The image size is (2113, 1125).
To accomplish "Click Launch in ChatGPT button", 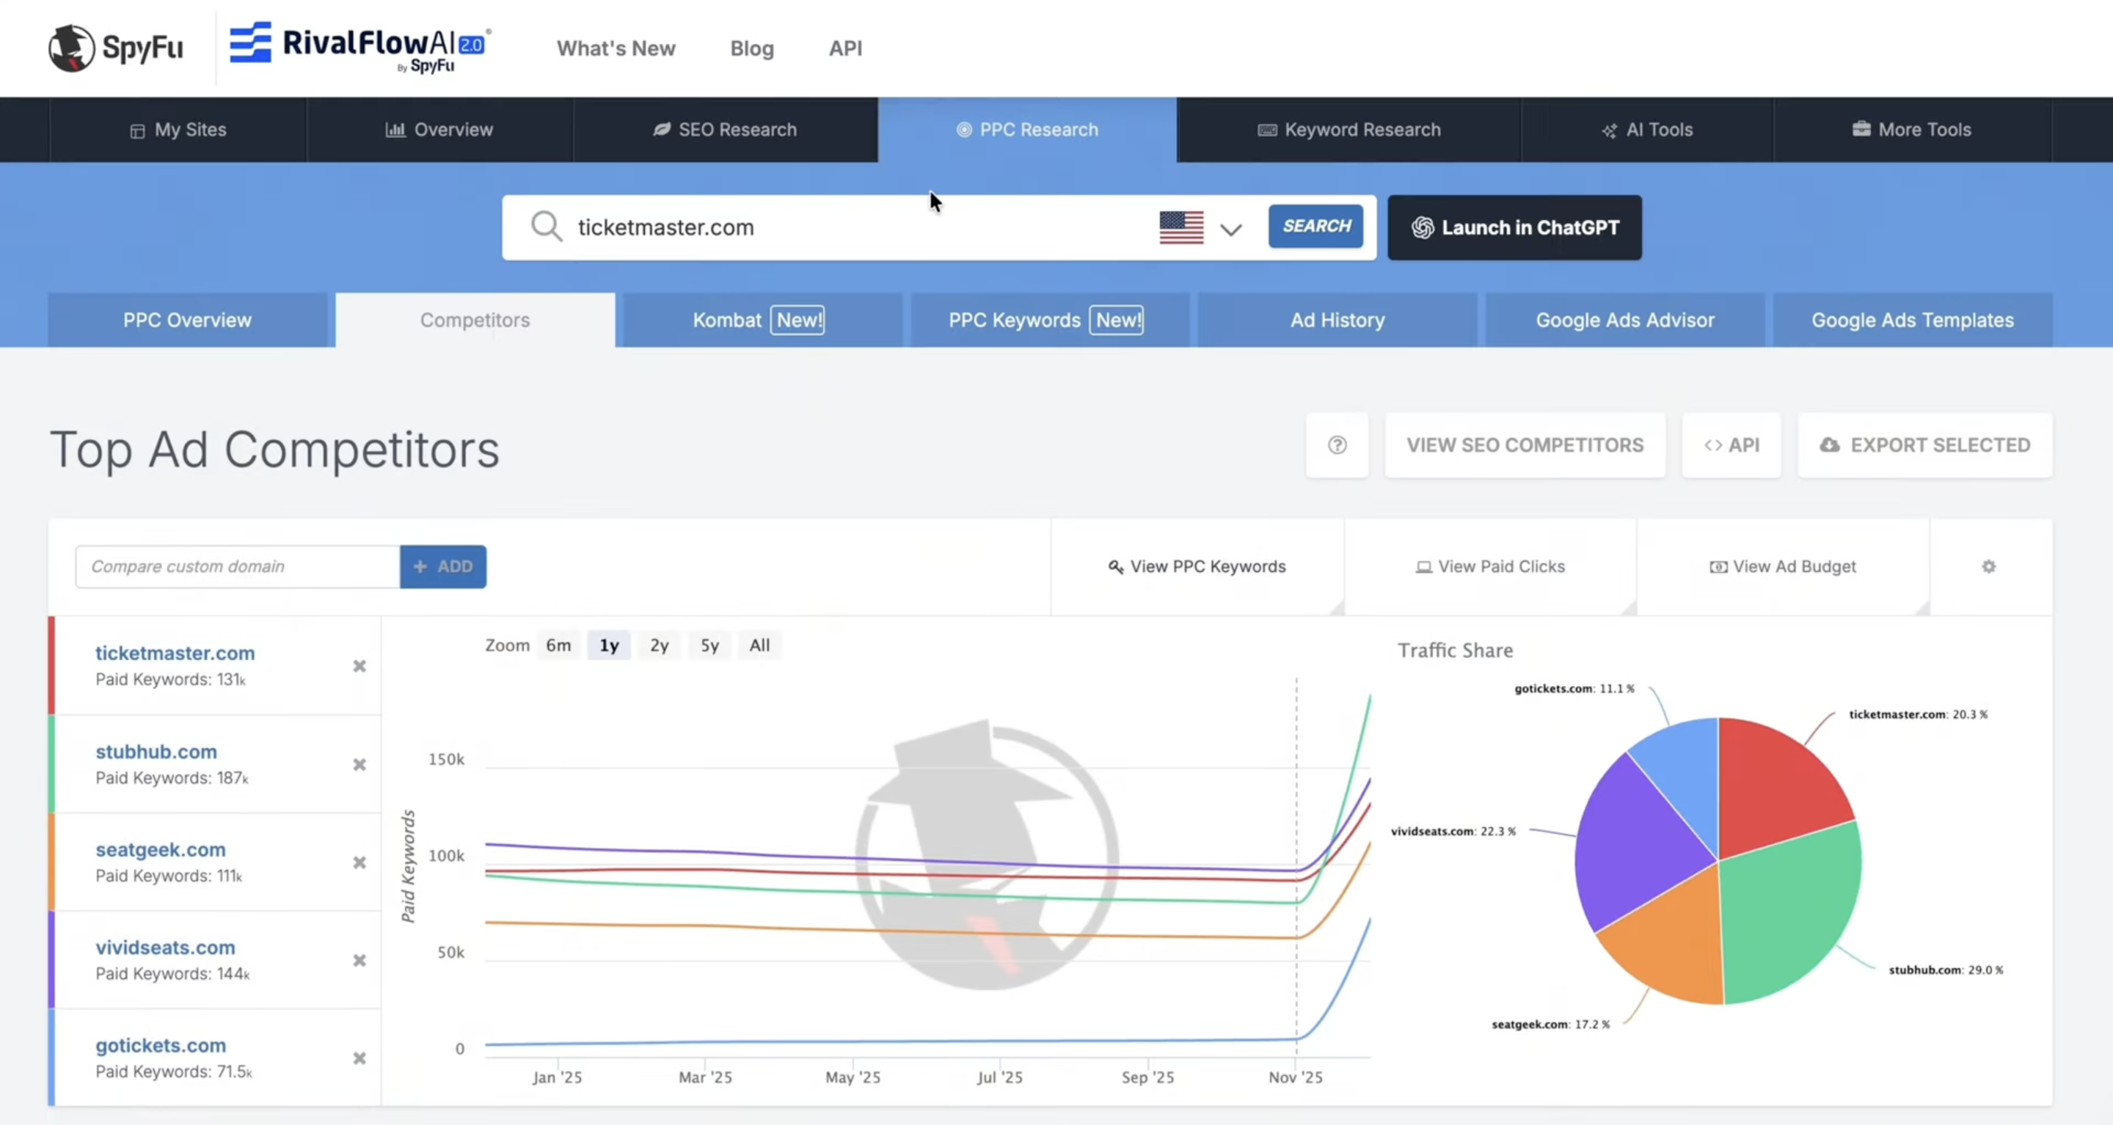I will (1514, 227).
